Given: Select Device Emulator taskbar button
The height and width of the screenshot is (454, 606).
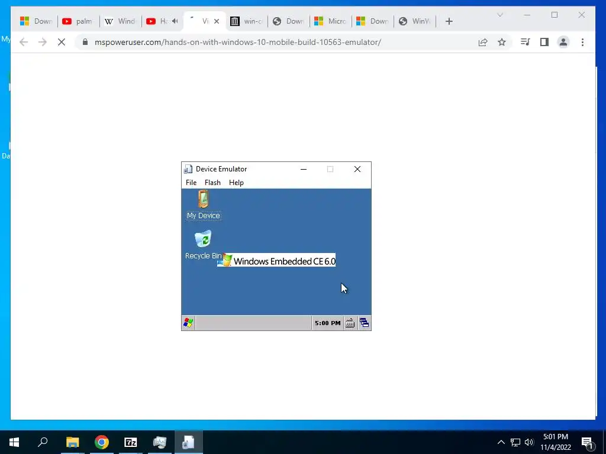Looking at the screenshot, I should [189, 442].
